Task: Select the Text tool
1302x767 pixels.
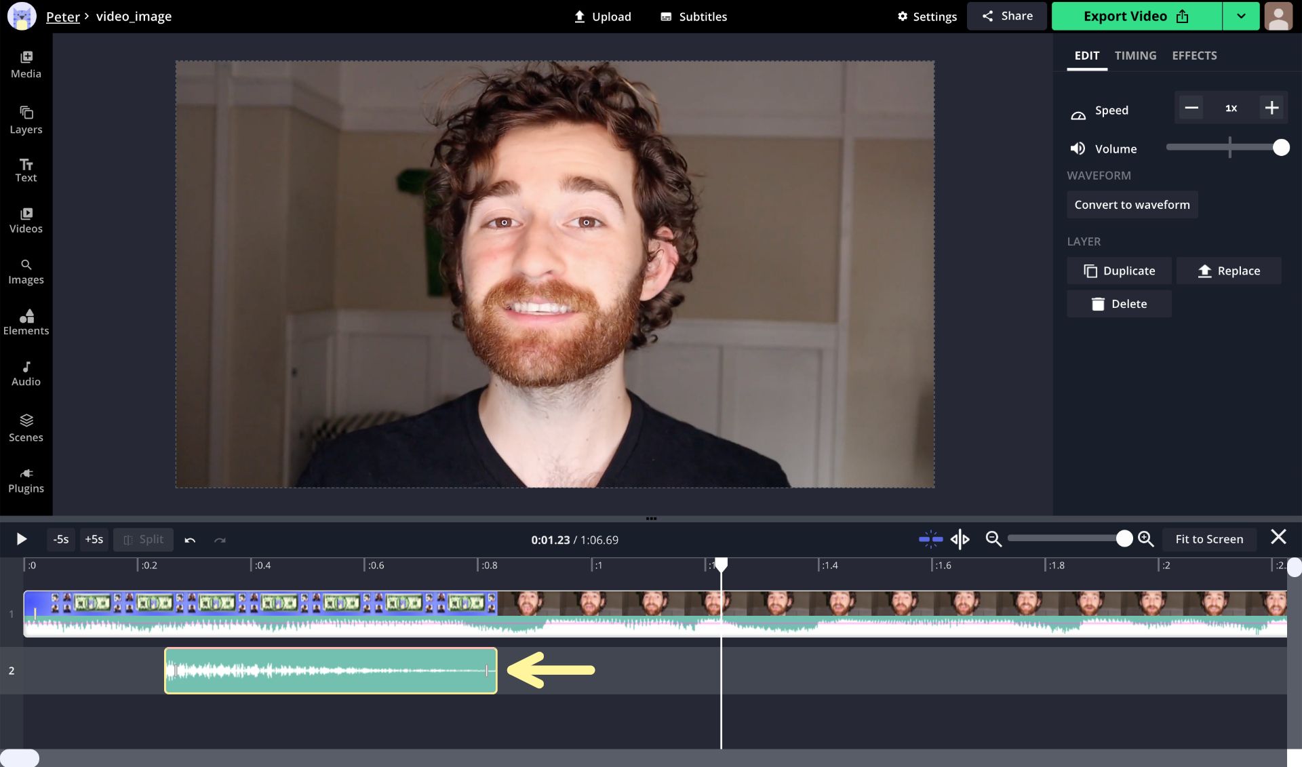Action: [x=26, y=170]
